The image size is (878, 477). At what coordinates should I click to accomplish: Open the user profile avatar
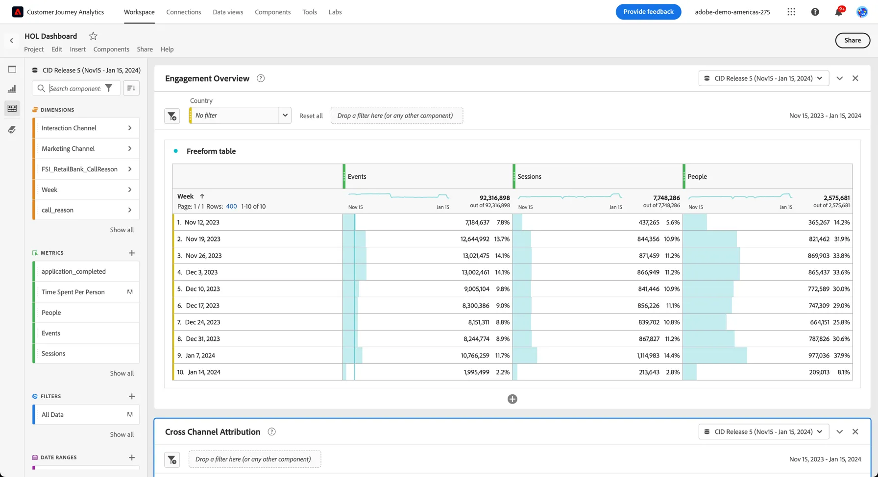[862, 12]
